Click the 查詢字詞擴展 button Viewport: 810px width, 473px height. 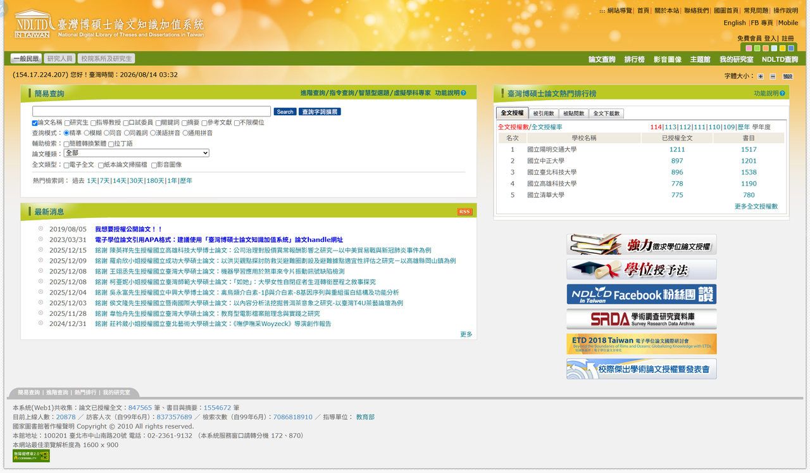coord(320,112)
